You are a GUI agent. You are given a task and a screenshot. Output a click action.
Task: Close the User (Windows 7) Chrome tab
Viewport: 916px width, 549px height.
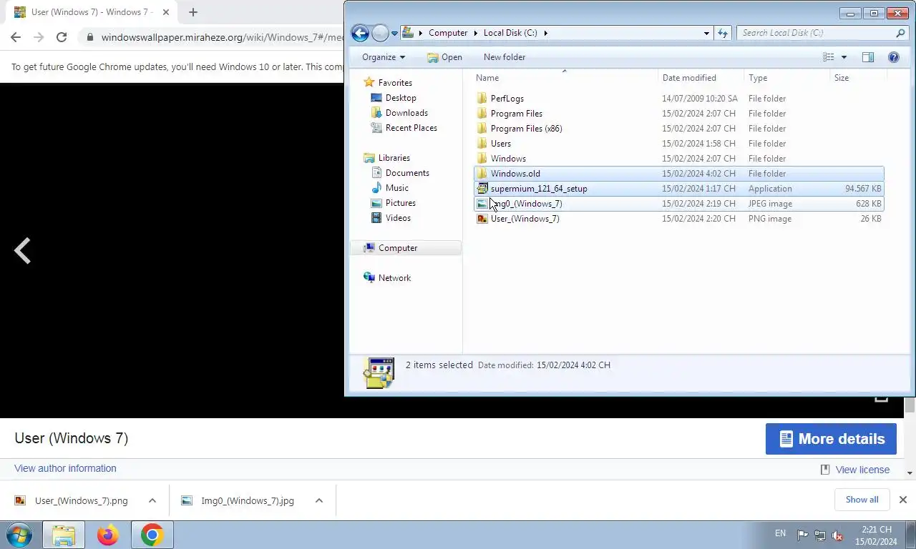[x=165, y=12]
